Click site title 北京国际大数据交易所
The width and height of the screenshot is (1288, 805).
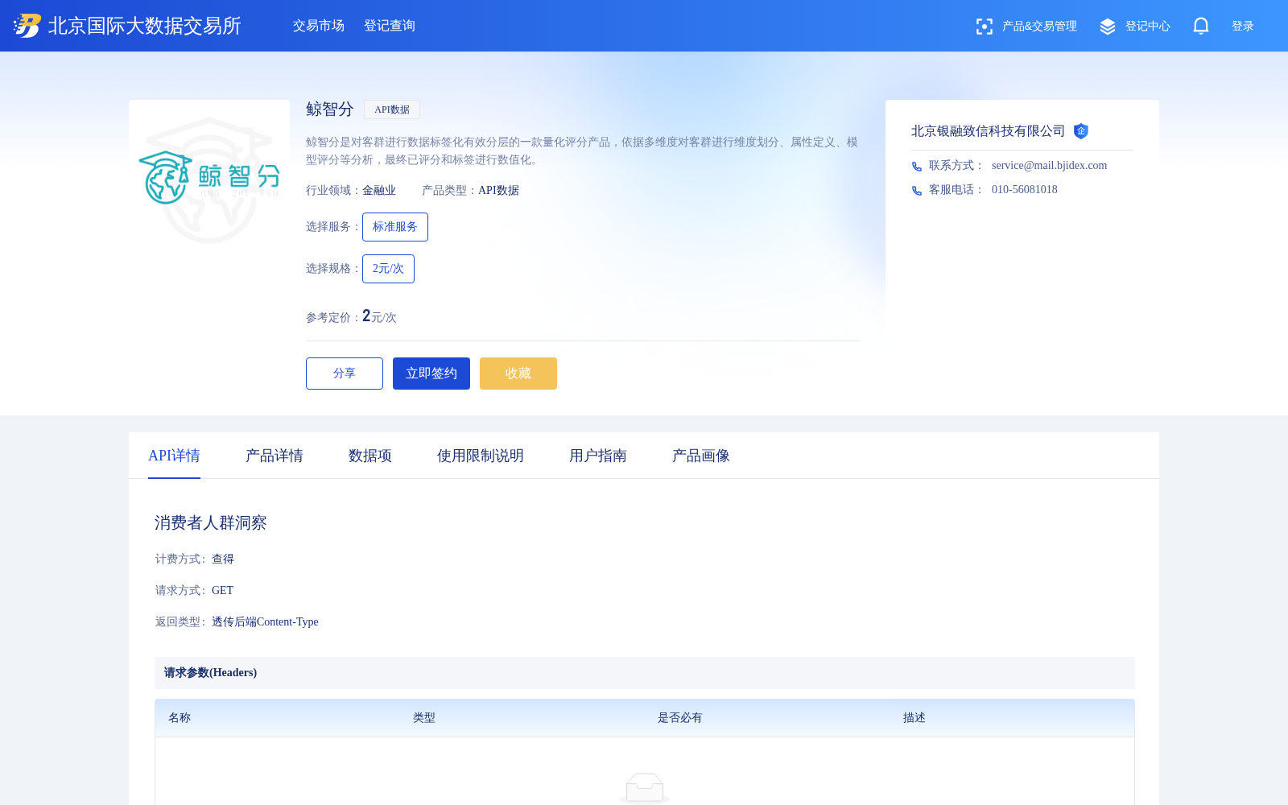[145, 26]
